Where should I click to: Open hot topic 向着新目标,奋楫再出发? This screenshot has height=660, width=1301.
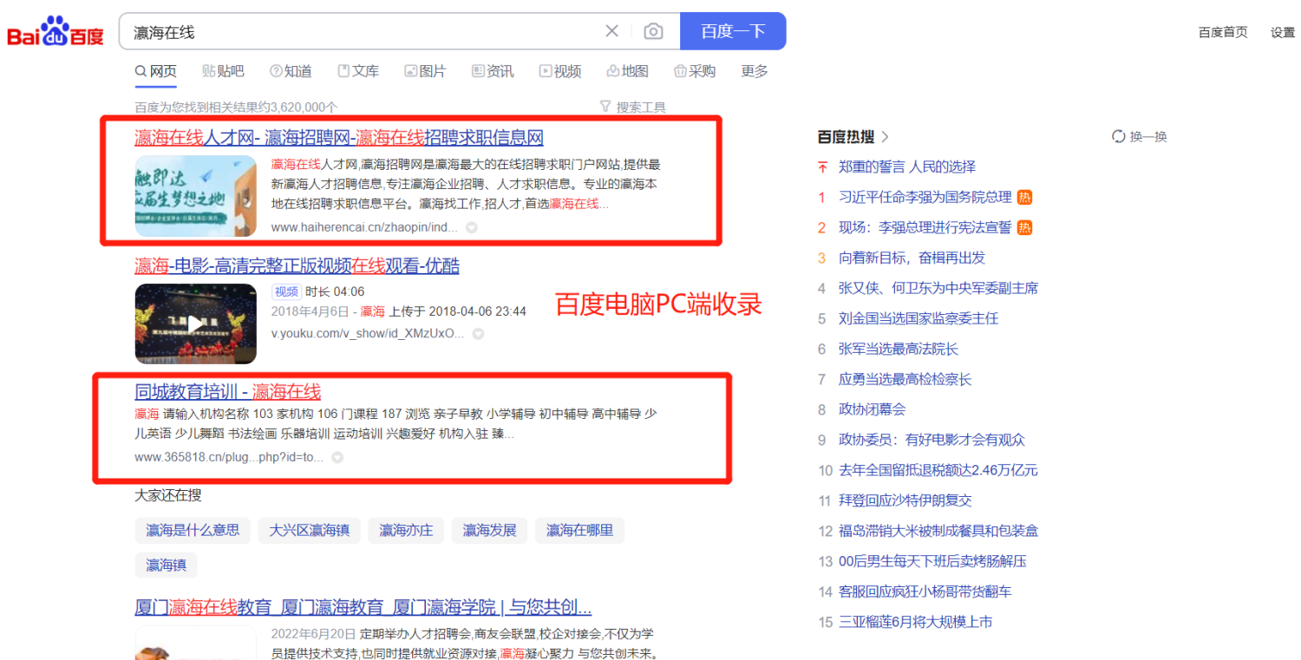pyautogui.click(x=912, y=258)
